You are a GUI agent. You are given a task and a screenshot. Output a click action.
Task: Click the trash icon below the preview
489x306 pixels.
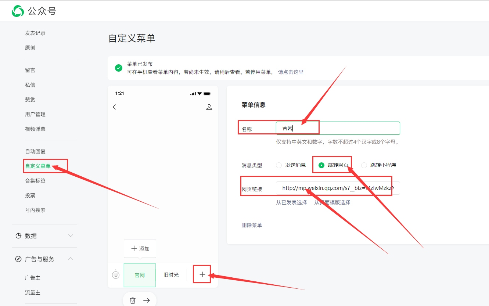(x=132, y=300)
